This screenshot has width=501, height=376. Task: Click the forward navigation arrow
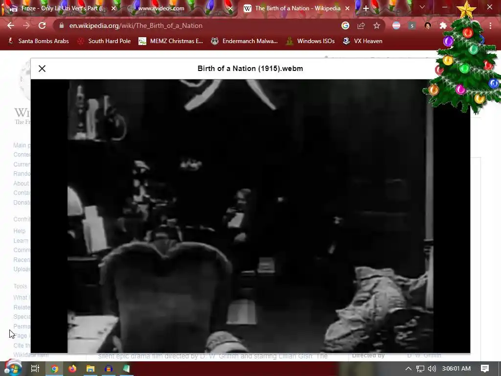point(26,25)
